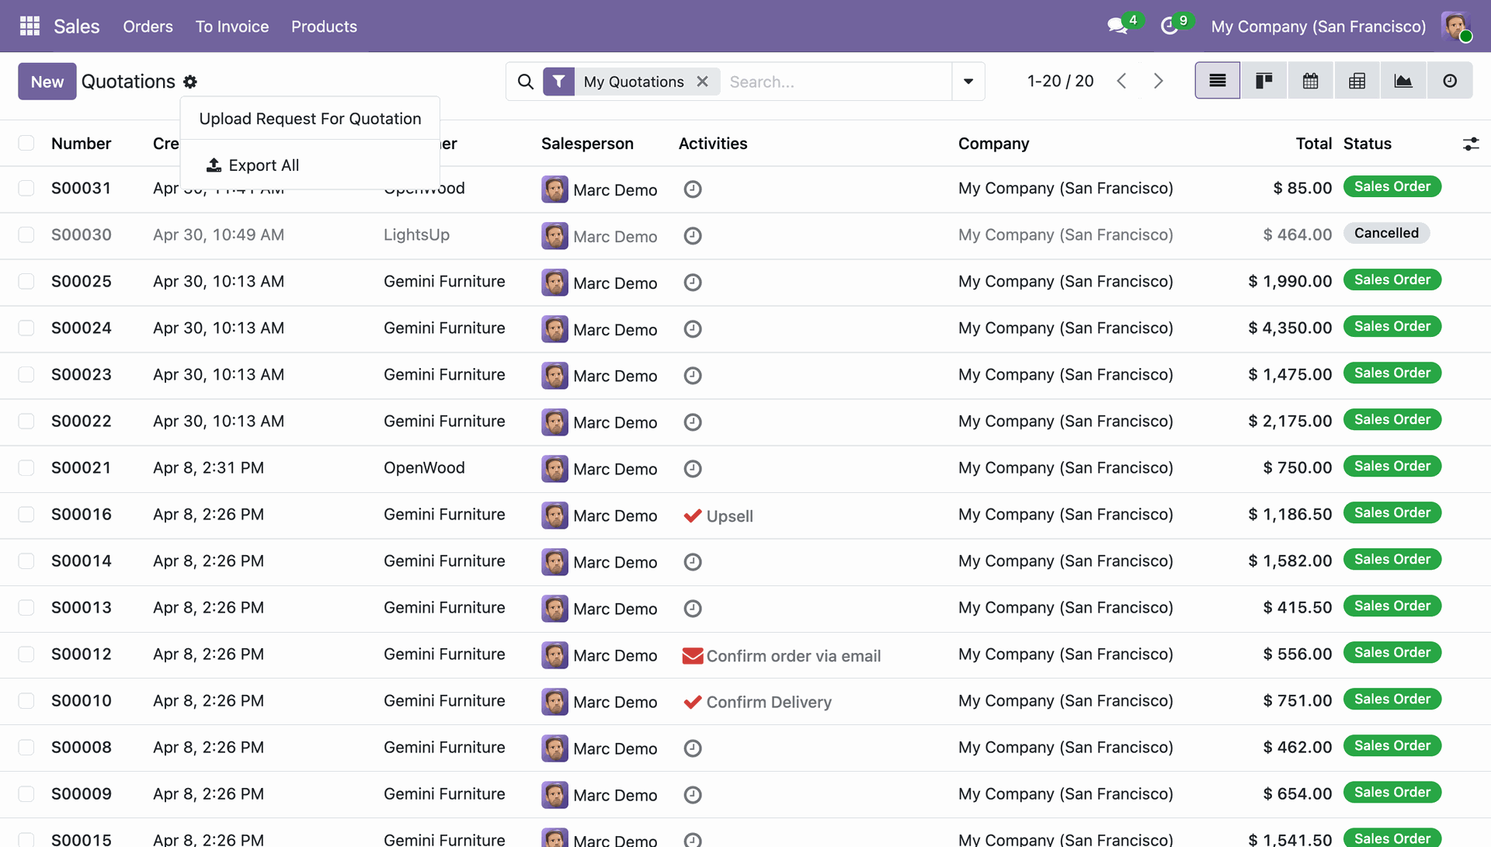This screenshot has width=1491, height=847.
Task: Click the 1-20 / 20 pager counter
Action: tap(1060, 81)
